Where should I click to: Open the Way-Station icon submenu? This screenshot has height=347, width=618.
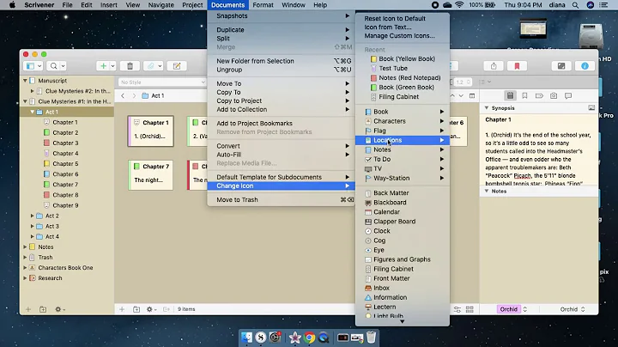click(403, 178)
